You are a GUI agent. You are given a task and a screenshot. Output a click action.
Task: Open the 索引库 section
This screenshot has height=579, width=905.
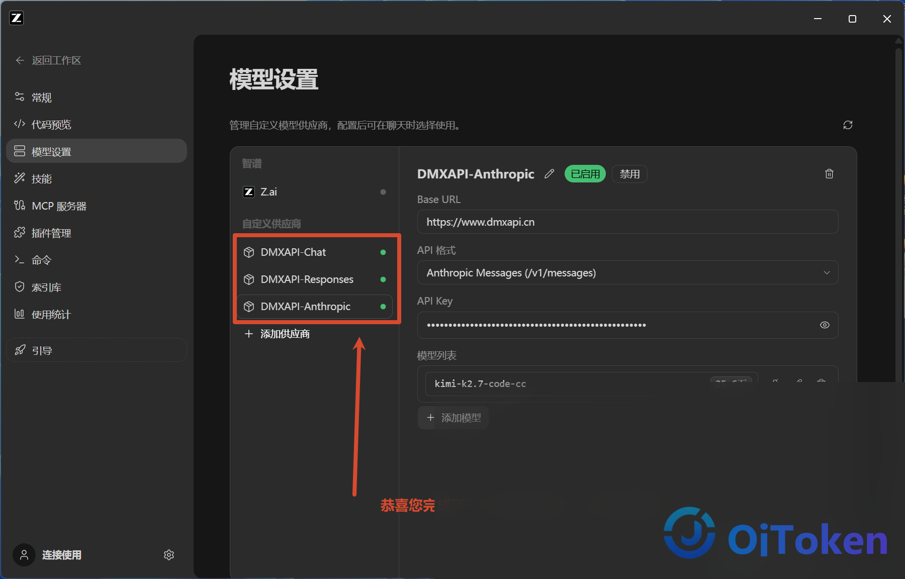[97, 287]
